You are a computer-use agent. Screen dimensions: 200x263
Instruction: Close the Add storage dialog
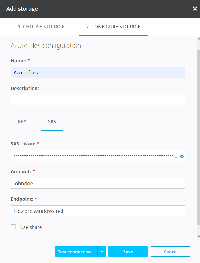195,9
